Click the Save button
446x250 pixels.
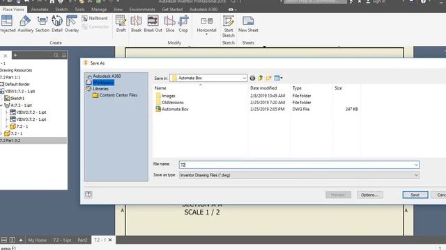(x=415, y=194)
